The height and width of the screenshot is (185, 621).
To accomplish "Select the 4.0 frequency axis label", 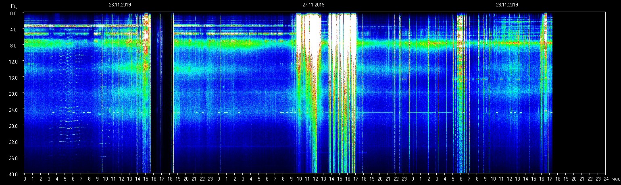I will pos(14,29).
